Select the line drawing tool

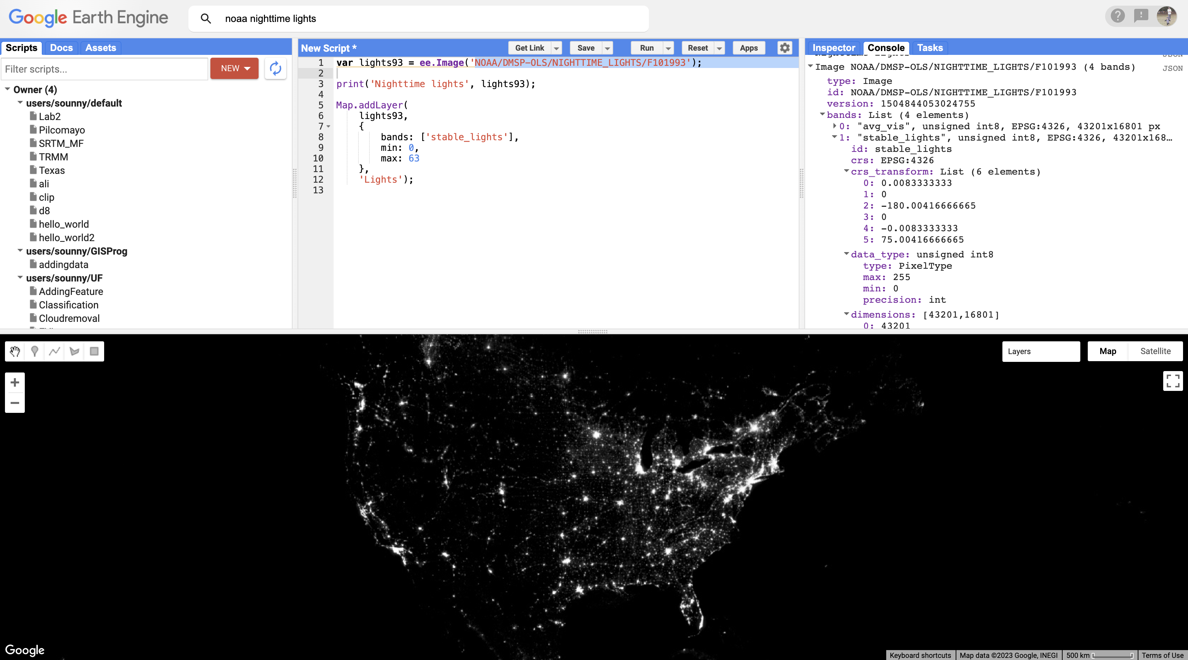[x=55, y=351]
